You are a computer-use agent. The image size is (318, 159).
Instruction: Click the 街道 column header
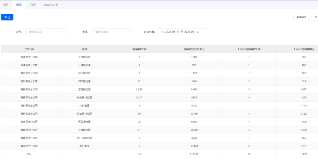coord(85,49)
